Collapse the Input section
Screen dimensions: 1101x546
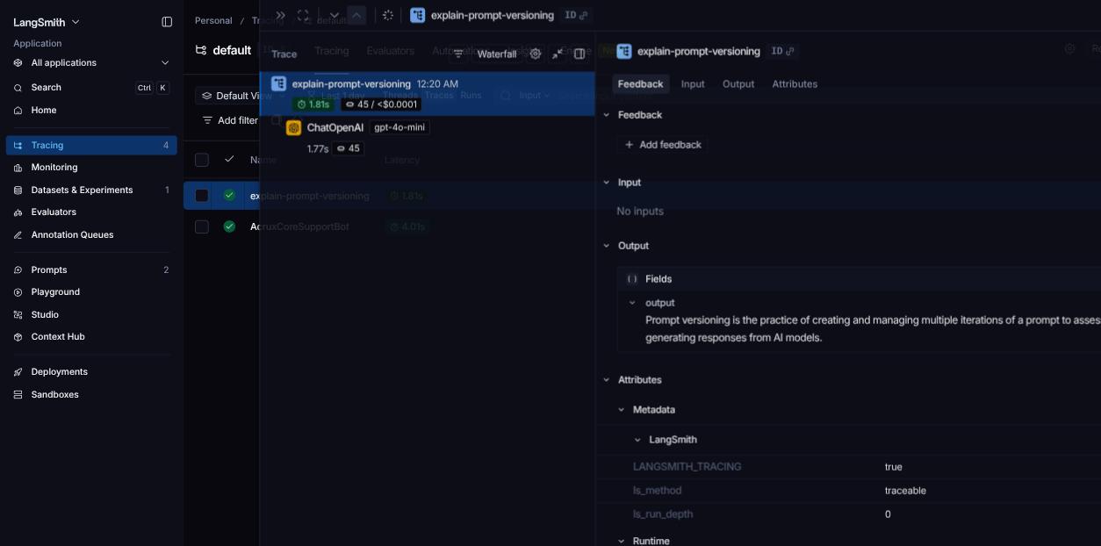[606, 183]
